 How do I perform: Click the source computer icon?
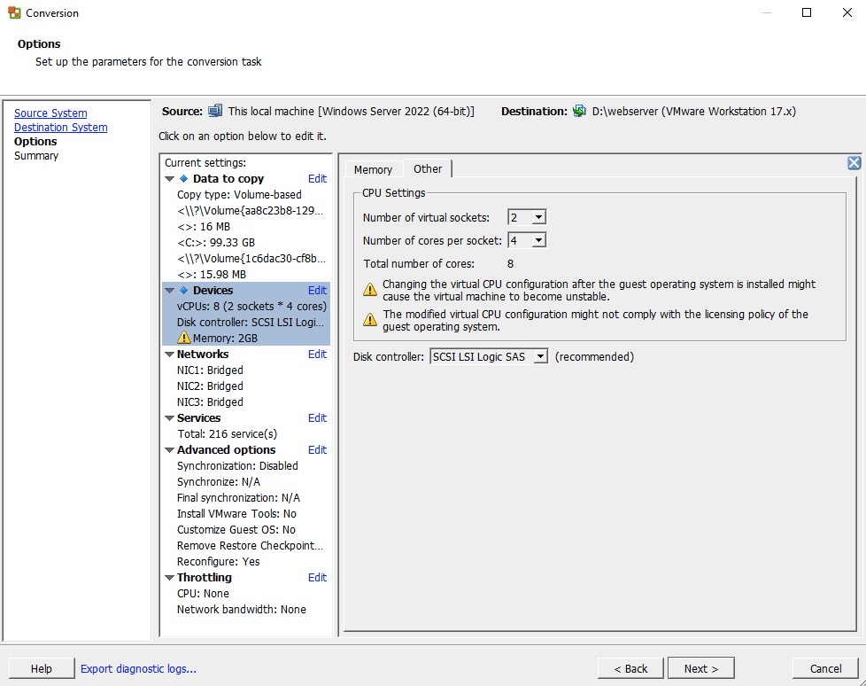[x=215, y=111]
